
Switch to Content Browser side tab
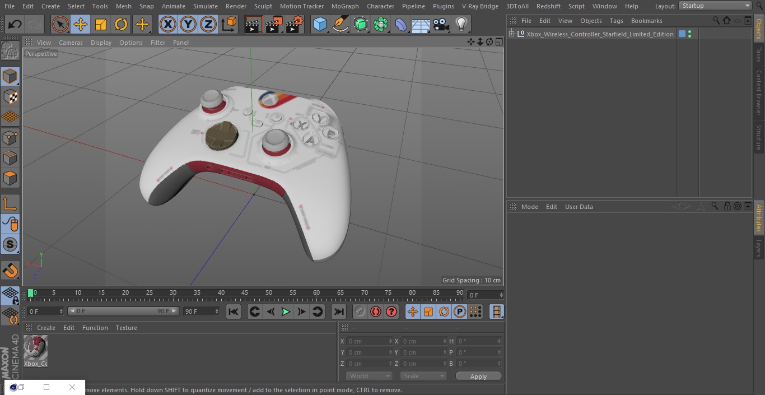pyautogui.click(x=759, y=92)
